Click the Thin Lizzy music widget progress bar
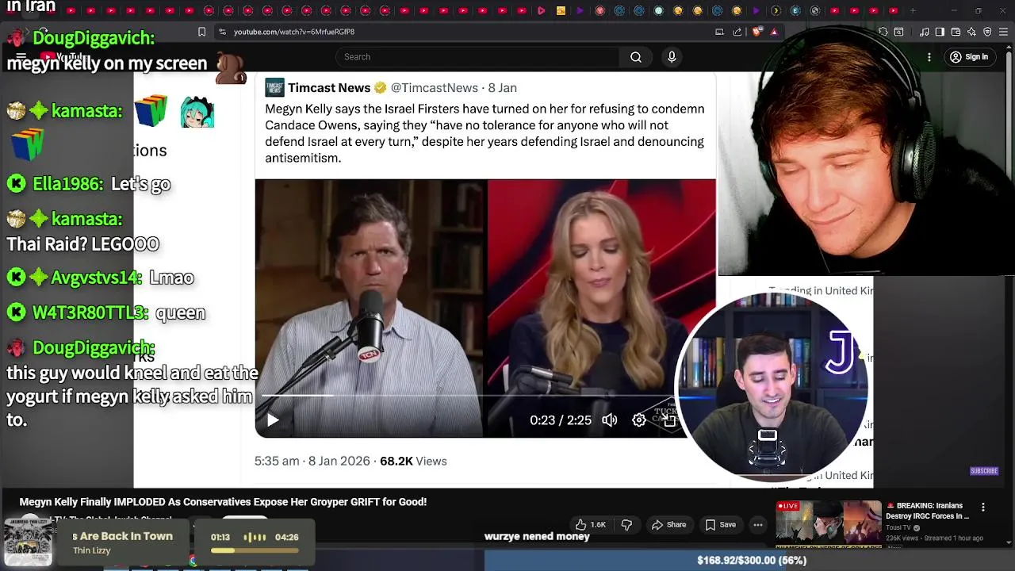The width and height of the screenshot is (1015, 571). click(x=255, y=550)
